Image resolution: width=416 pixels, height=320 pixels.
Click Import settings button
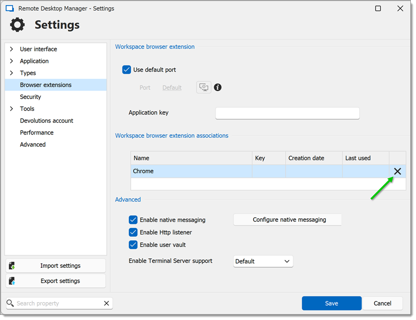click(56, 265)
